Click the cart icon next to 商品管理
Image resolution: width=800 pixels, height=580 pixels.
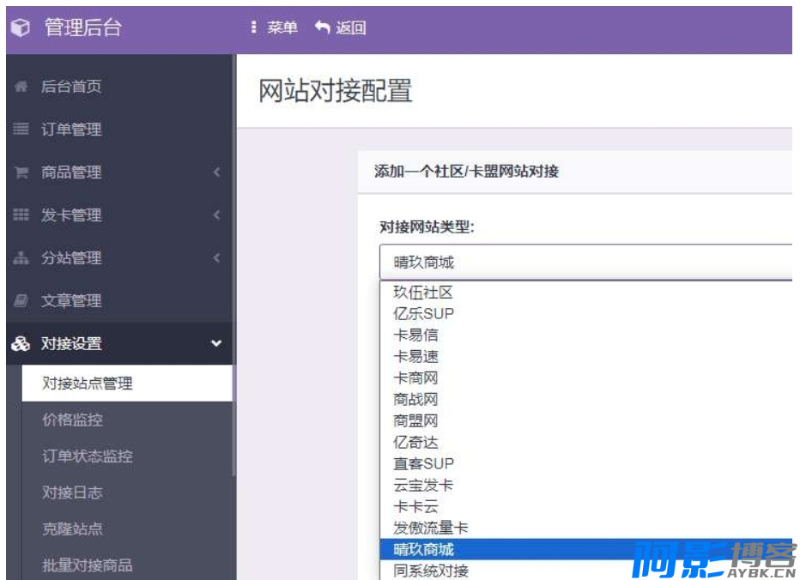coord(21,172)
